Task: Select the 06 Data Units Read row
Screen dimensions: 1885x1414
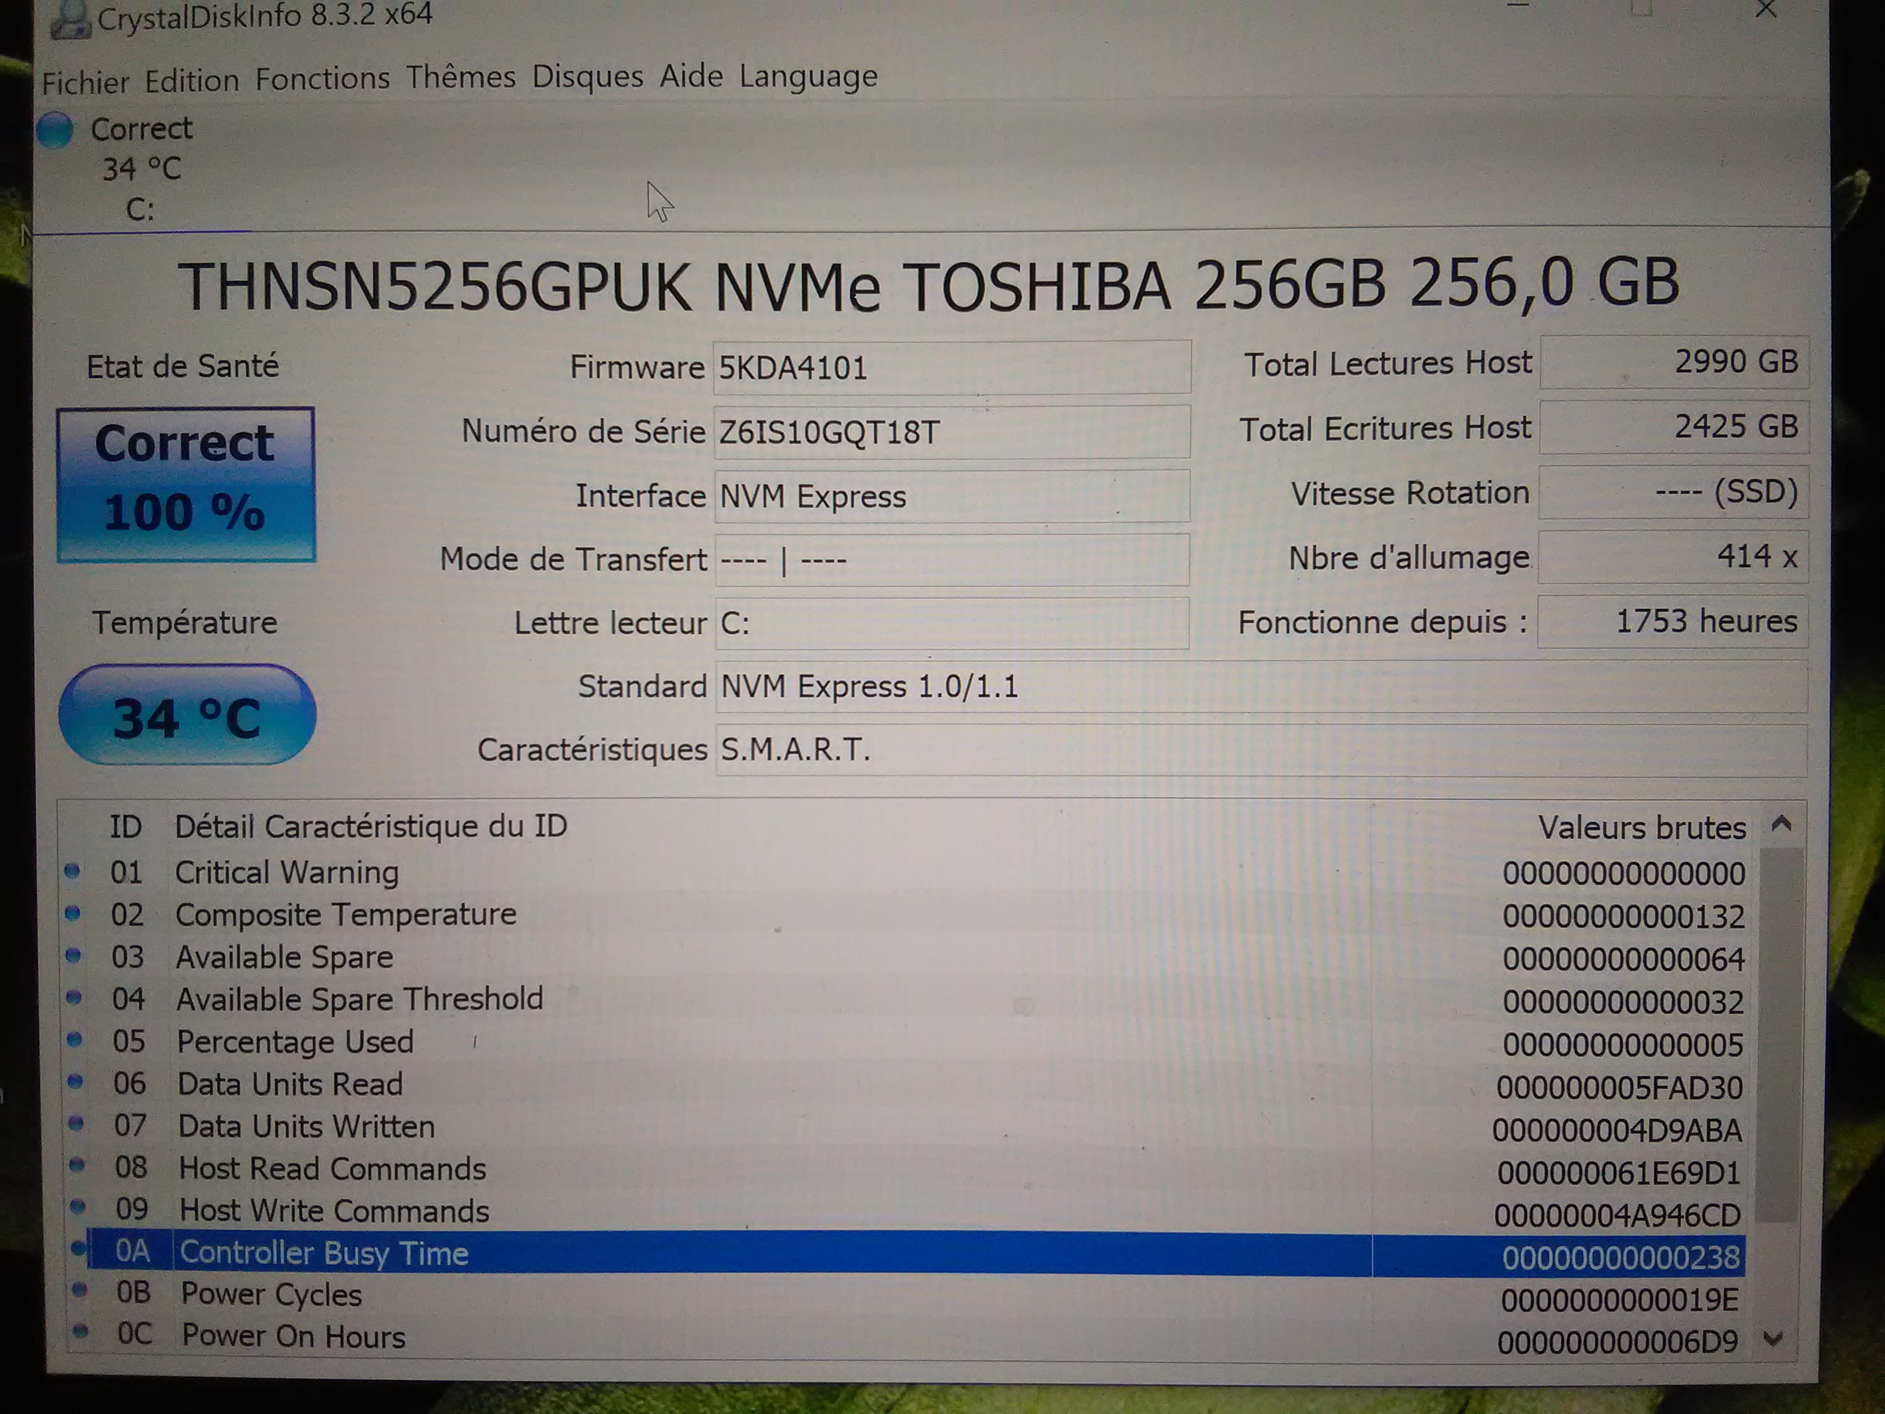Action: (905, 1085)
